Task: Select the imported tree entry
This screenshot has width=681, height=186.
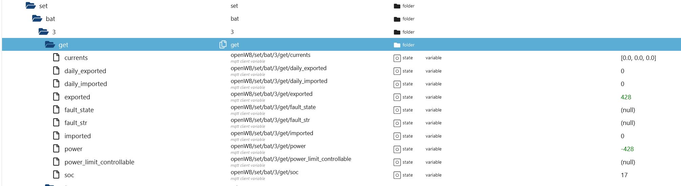Action: [78, 136]
